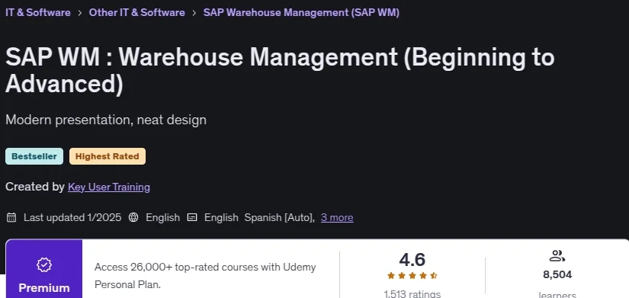The width and height of the screenshot is (629, 298).
Task: Click the subtitle Modern presentation, neat design
Action: [x=106, y=120]
